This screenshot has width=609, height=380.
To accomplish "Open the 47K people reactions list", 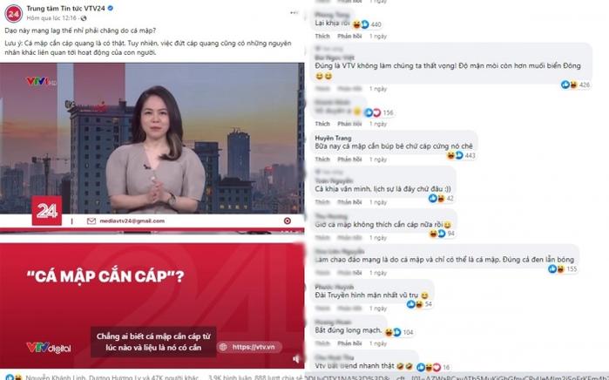I will click(x=112, y=377).
